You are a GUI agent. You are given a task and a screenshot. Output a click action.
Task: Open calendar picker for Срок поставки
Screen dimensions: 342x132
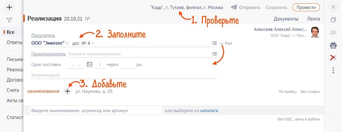click(x=90, y=64)
